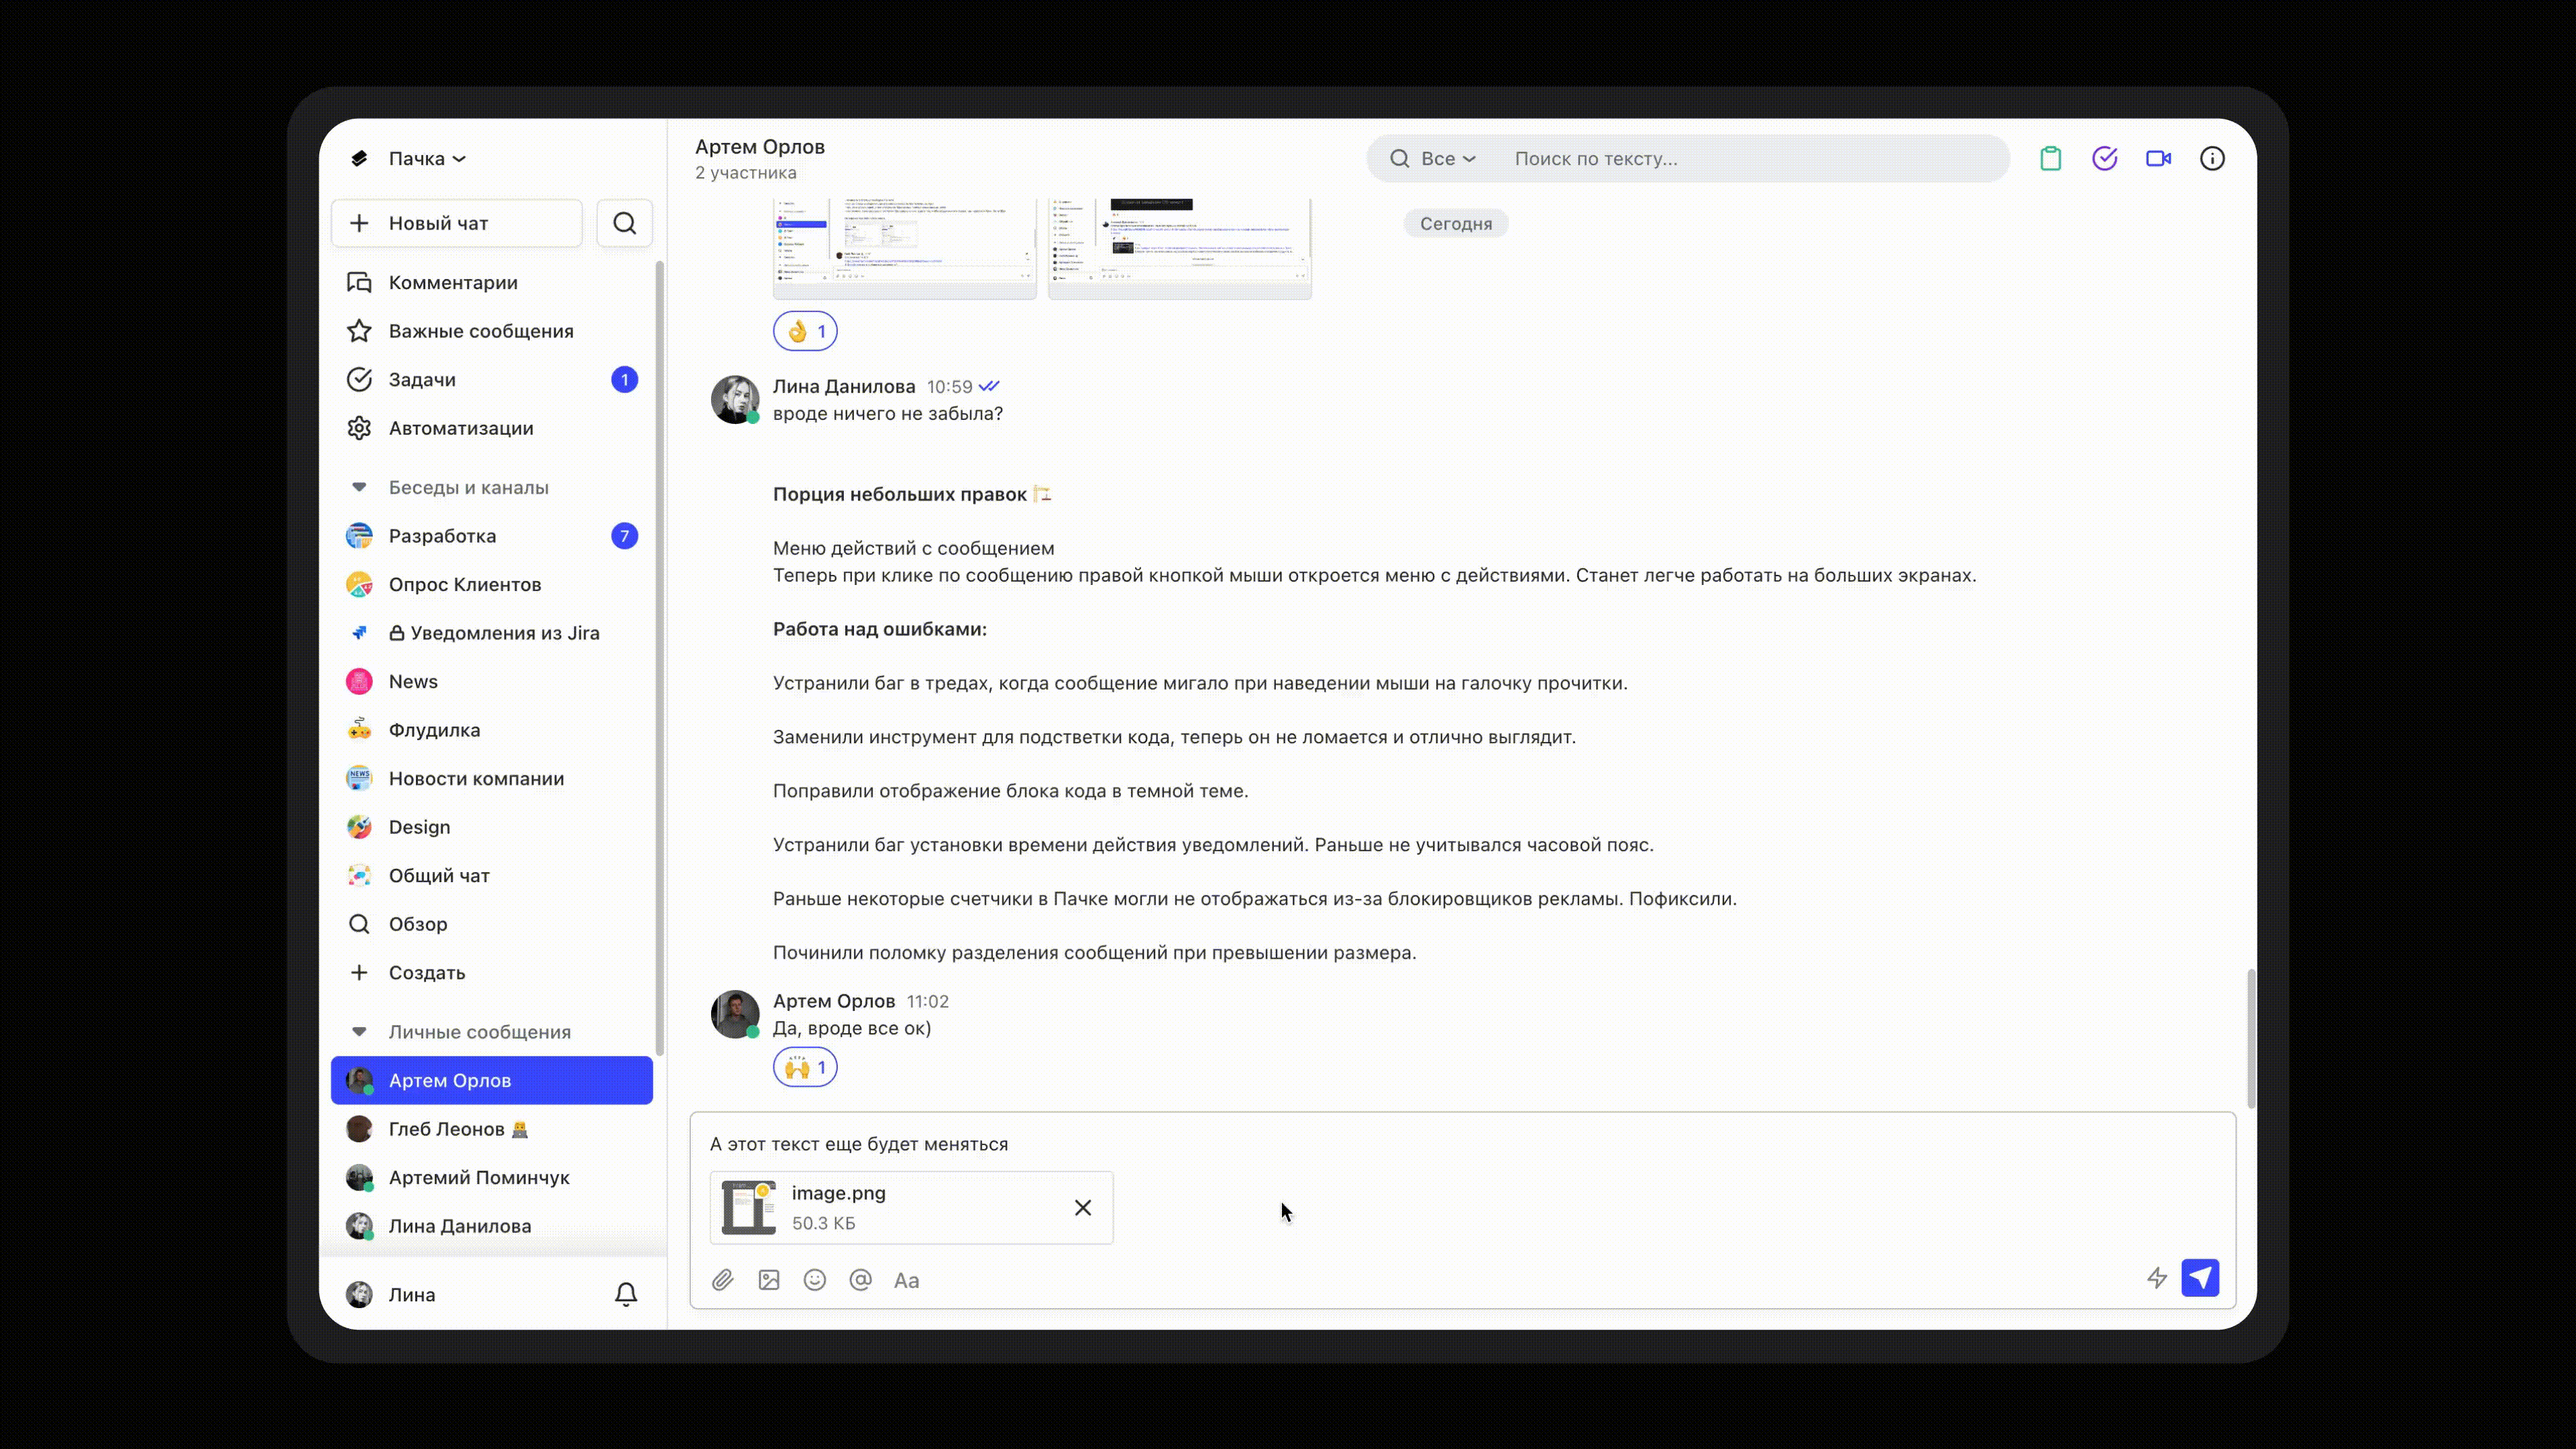The image size is (2576, 1449).
Task: Open the emoji picker in message box
Action: (814, 1280)
